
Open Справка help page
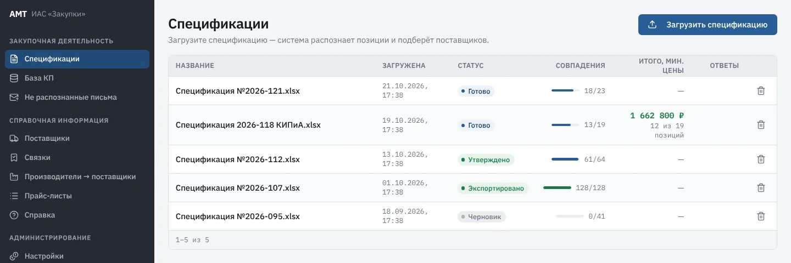click(x=77, y=215)
